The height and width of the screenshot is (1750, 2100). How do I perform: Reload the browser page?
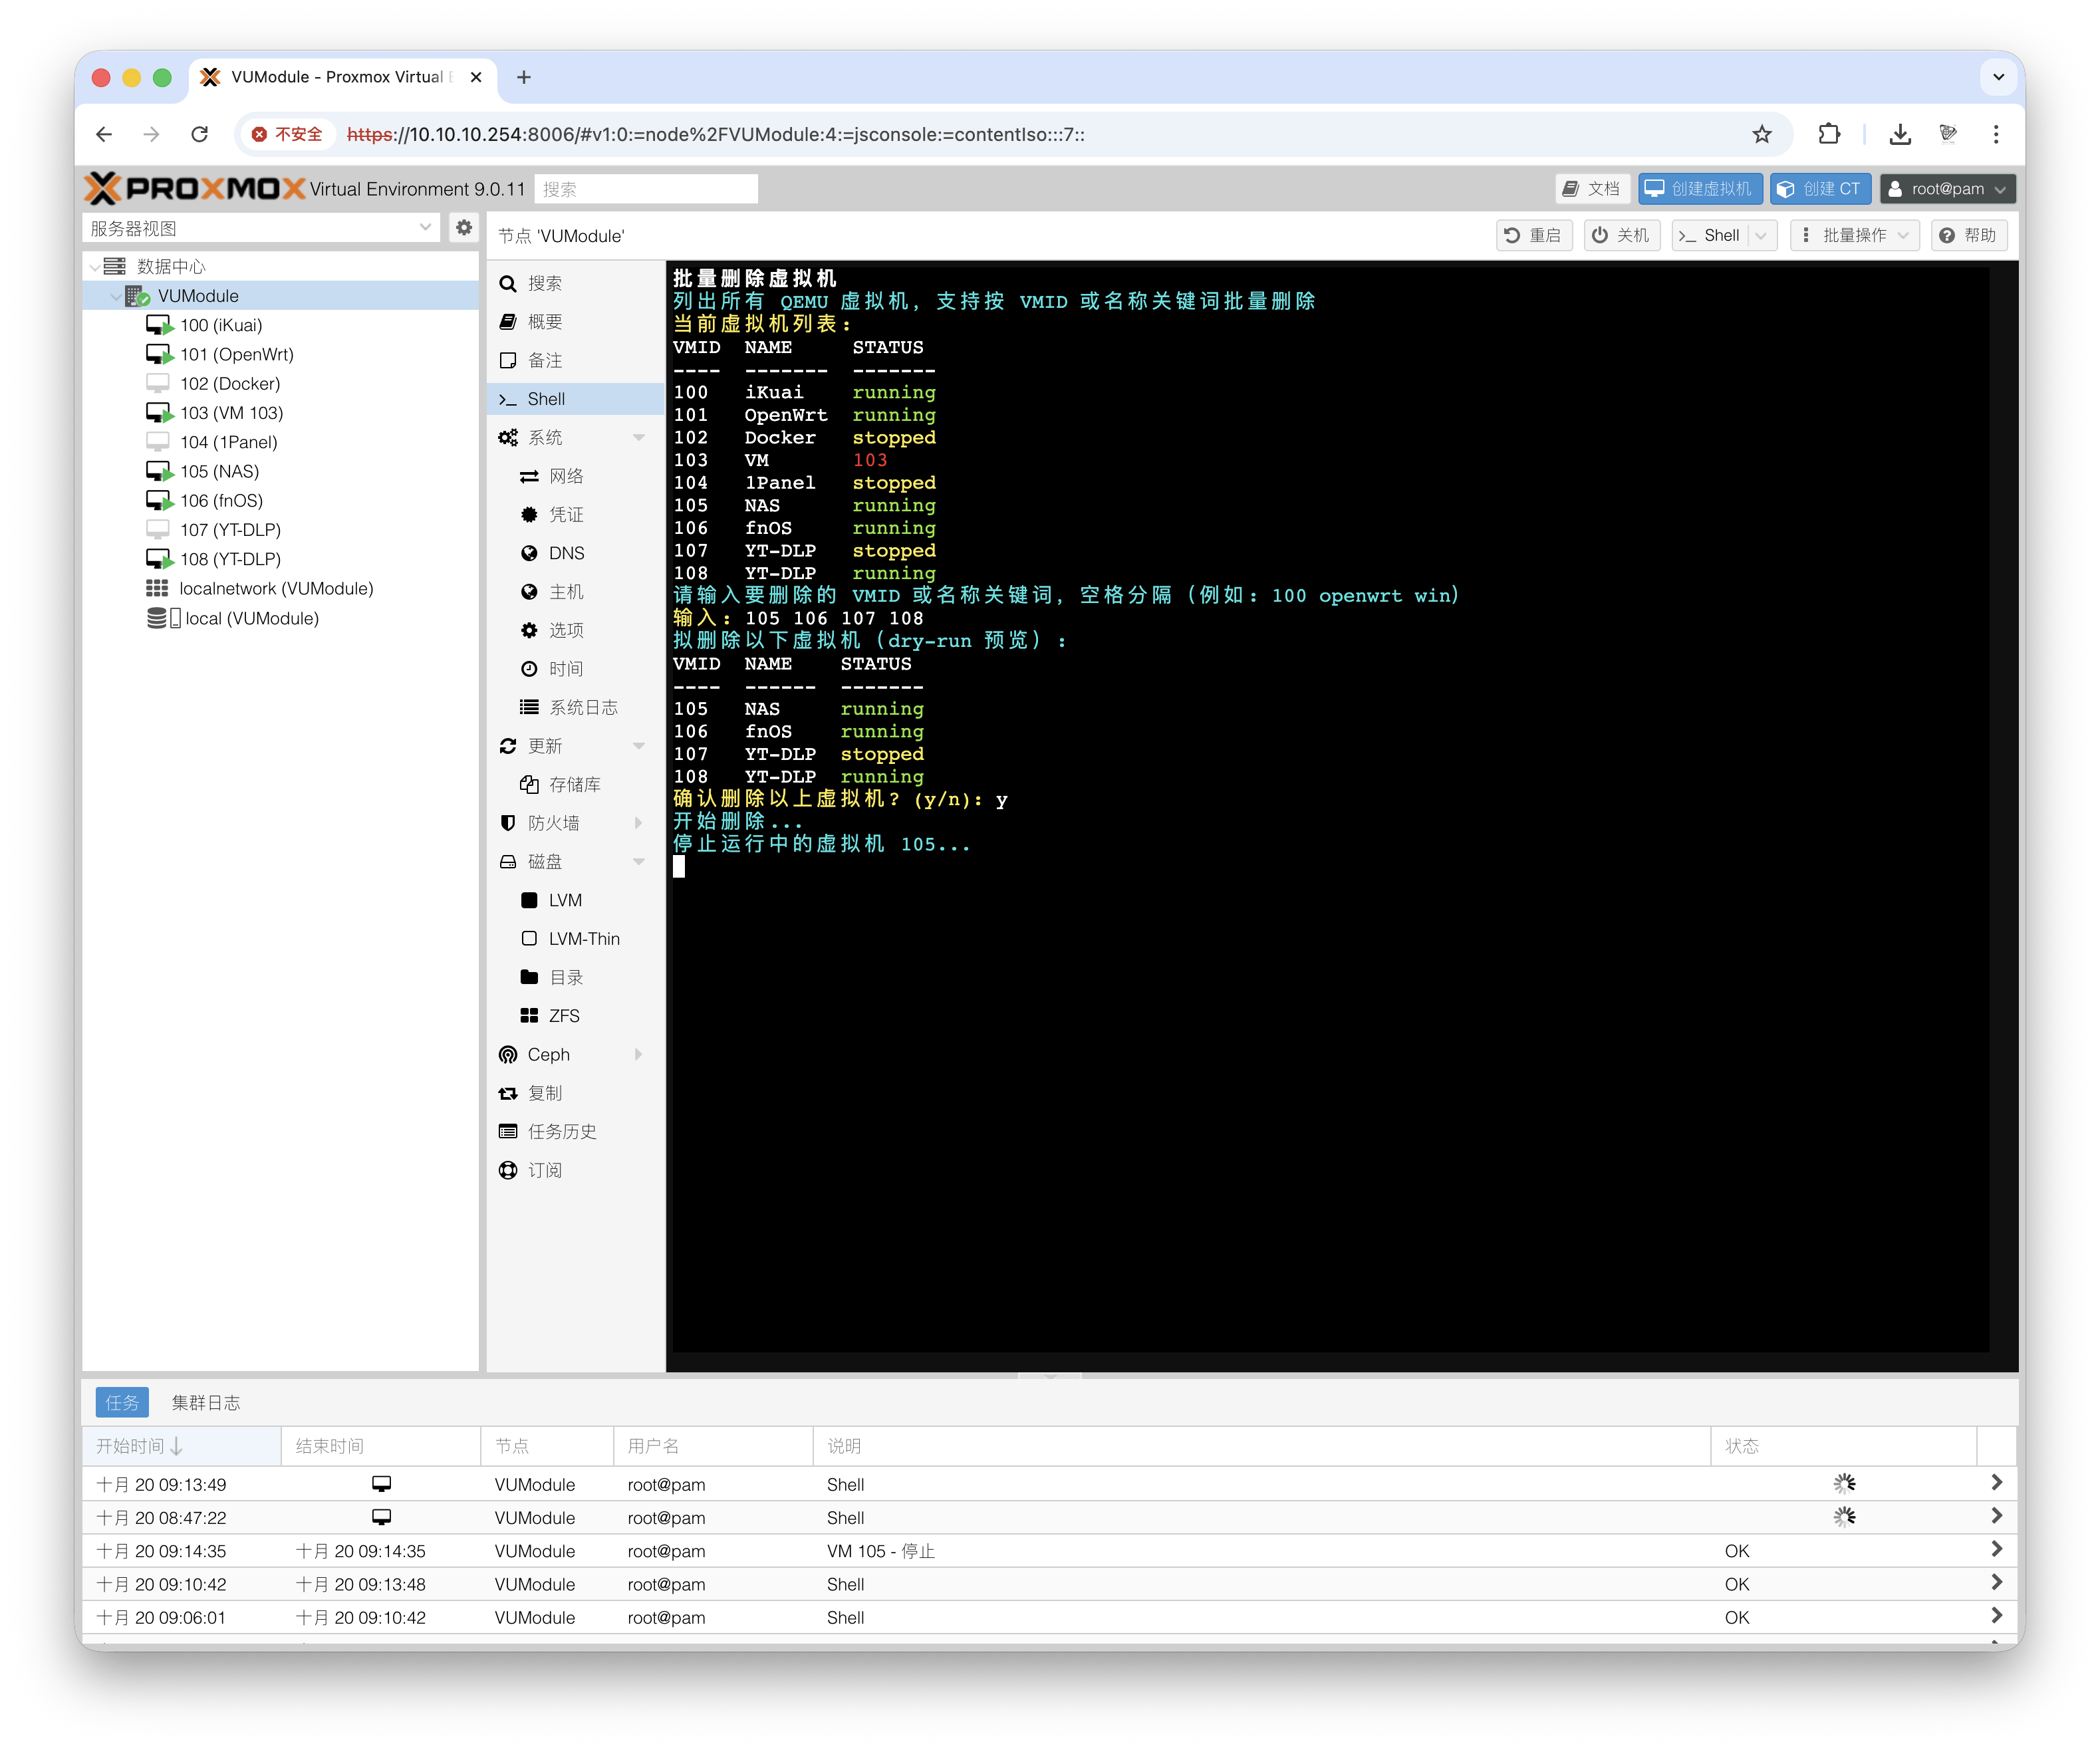pyautogui.click(x=200, y=134)
